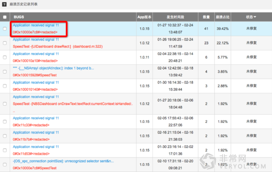This screenshot has width=272, height=172.
Task: Click version 1.0.12 in UIDashboard row
Action: pyautogui.click(x=145, y=43)
